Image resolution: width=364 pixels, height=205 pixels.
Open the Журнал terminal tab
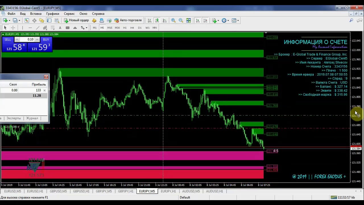pyautogui.click(x=32, y=118)
